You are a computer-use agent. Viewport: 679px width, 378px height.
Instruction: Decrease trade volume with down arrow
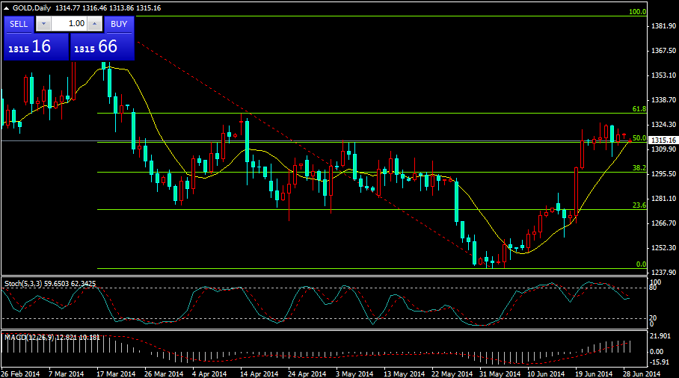pyautogui.click(x=42, y=24)
